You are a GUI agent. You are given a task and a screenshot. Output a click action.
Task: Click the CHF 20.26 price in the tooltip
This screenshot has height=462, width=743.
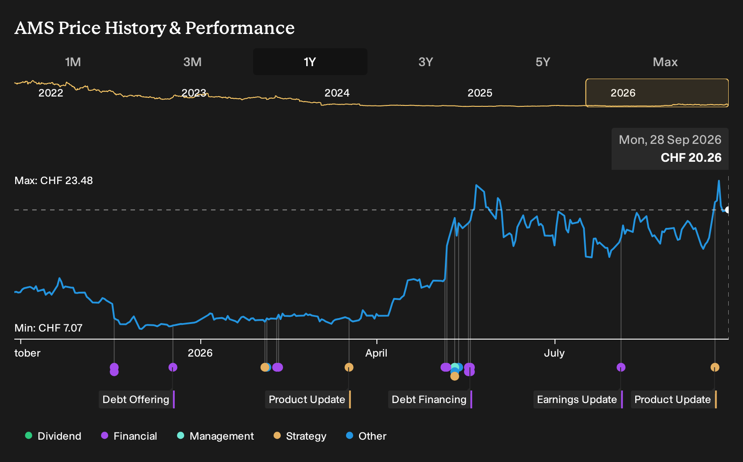(691, 158)
